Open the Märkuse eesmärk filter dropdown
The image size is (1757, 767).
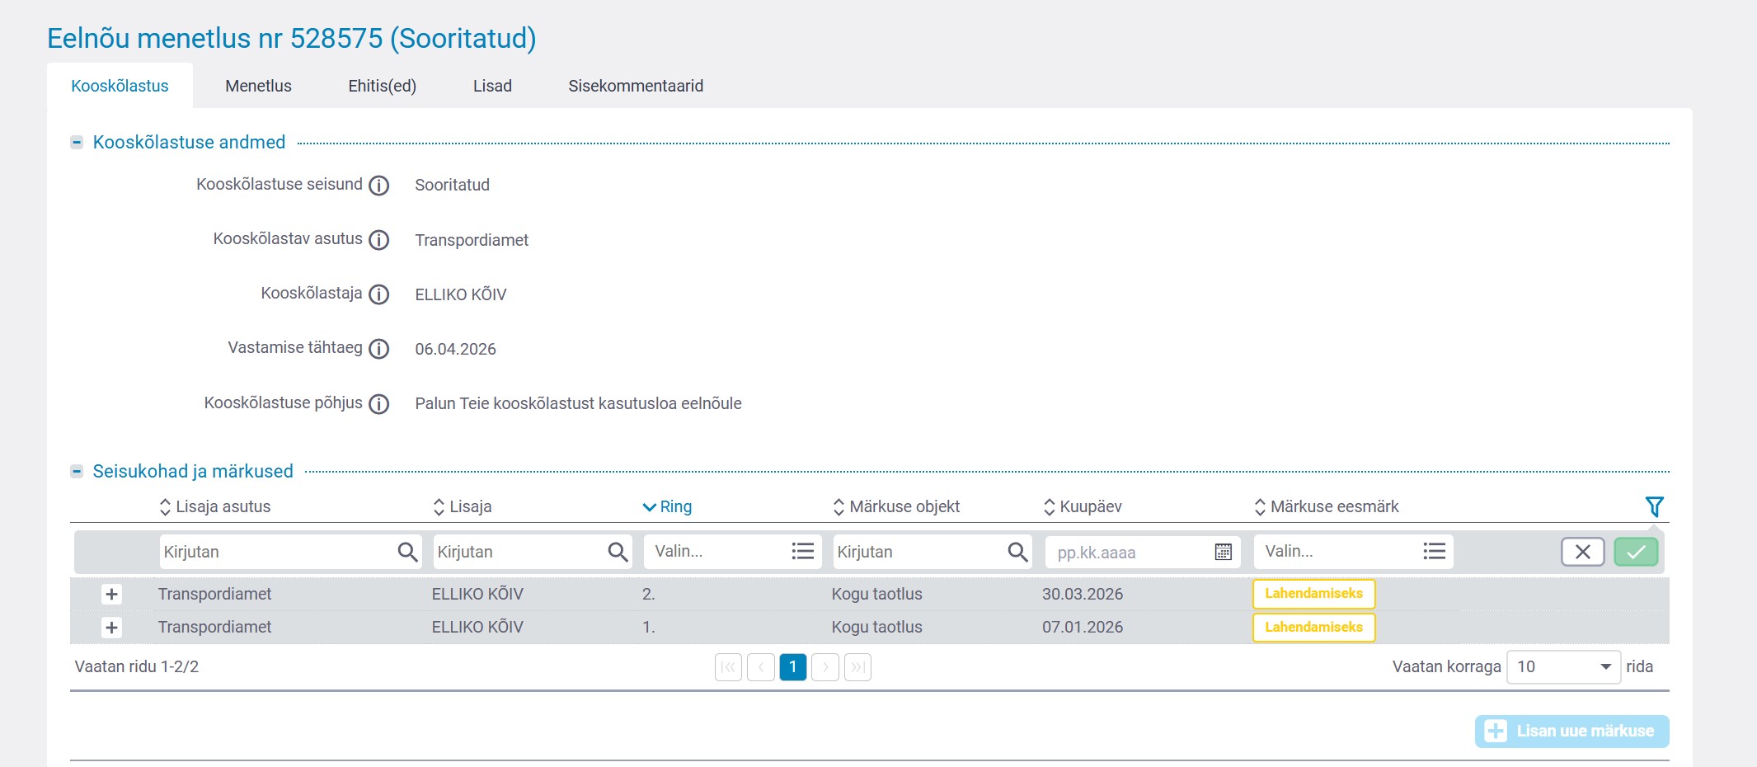point(1352,552)
